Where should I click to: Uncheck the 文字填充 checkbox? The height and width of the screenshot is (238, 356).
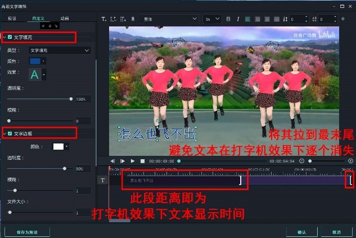point(10,37)
